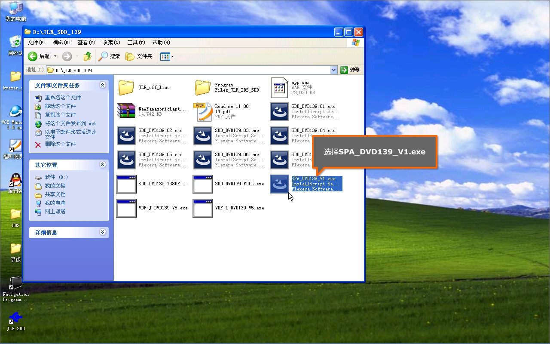Image resolution: width=550 pixels, height=344 pixels.
Task: Select the SDD_DVD139.01.exe installer icon
Action: (x=279, y=112)
